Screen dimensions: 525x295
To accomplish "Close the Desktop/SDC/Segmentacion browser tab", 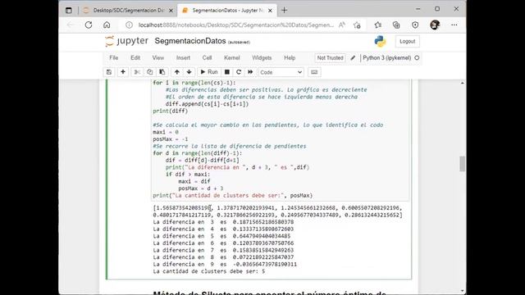I will pyautogui.click(x=171, y=11).
